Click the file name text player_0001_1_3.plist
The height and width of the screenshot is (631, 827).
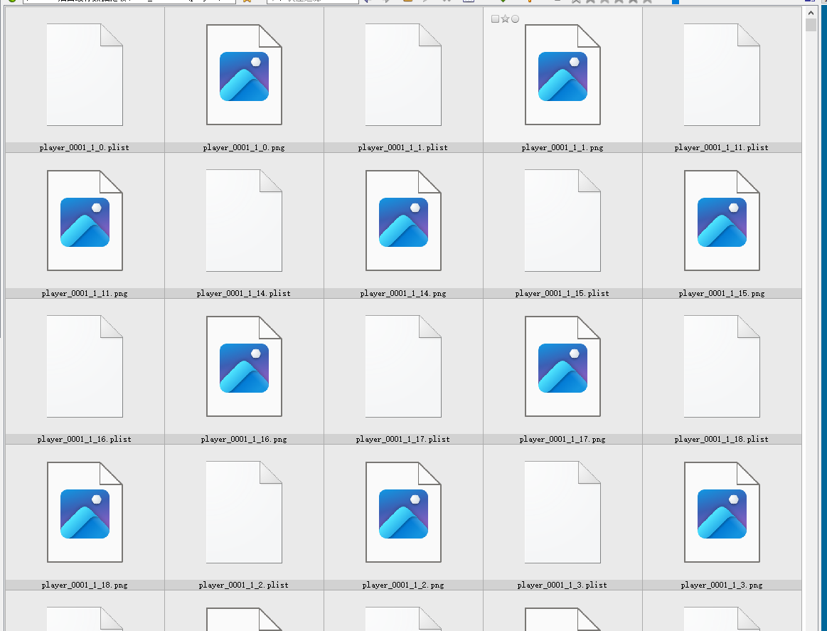click(562, 585)
